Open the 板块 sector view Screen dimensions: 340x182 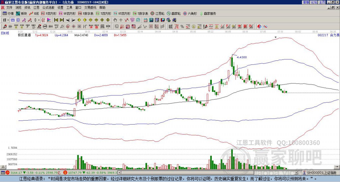(21, 13)
